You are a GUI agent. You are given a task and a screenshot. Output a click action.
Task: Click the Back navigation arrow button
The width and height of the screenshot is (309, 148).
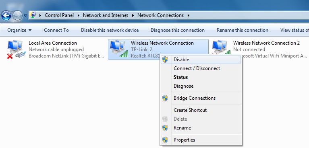pos(6,15)
